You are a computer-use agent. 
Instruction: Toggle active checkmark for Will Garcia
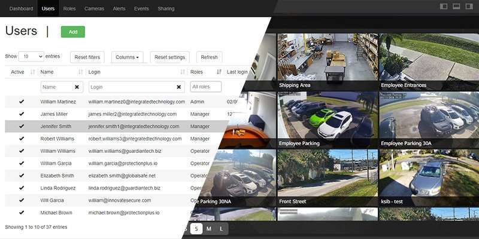22,200
